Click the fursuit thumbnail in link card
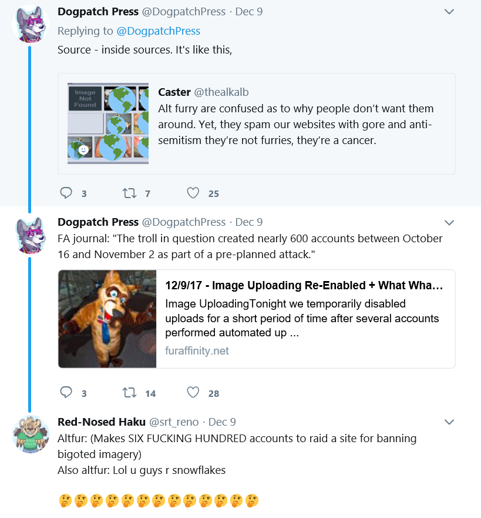 [x=107, y=319]
